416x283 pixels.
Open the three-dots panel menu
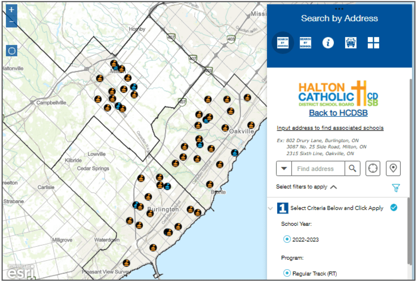(x=339, y=8)
